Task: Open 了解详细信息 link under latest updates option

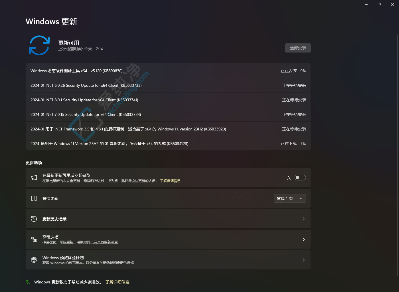Action: point(170,181)
